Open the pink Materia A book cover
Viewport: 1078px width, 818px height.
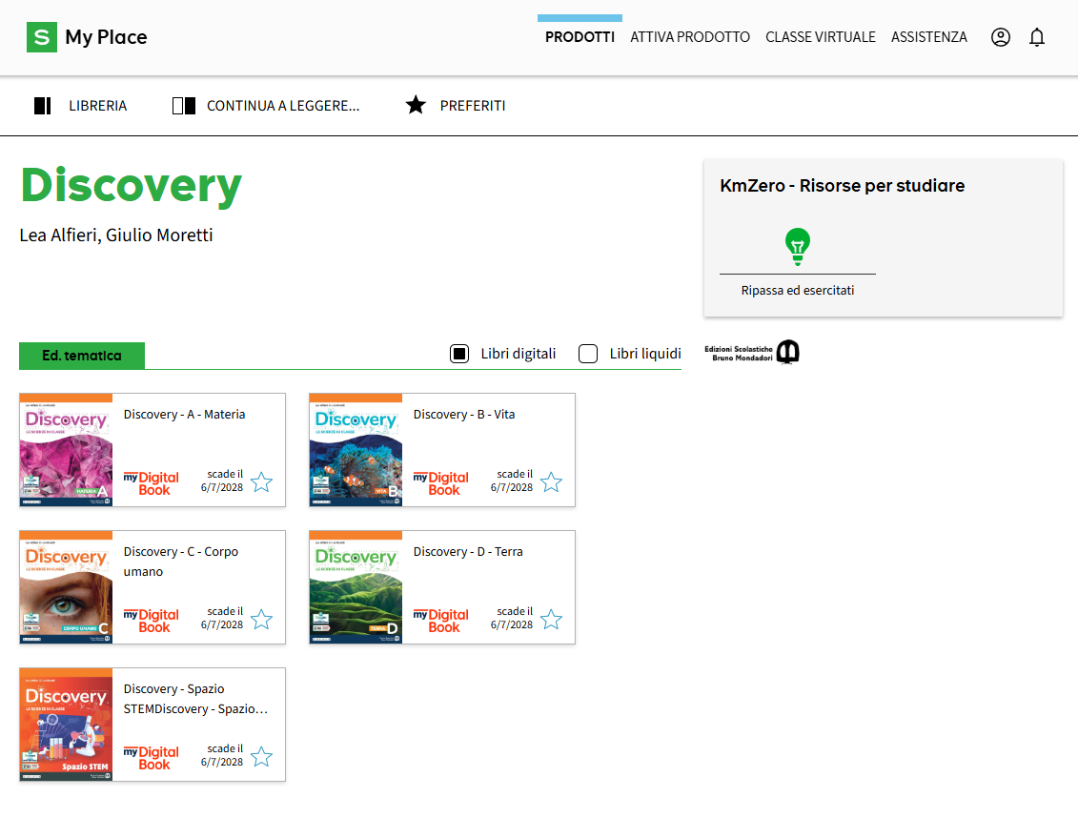pyautogui.click(x=66, y=450)
